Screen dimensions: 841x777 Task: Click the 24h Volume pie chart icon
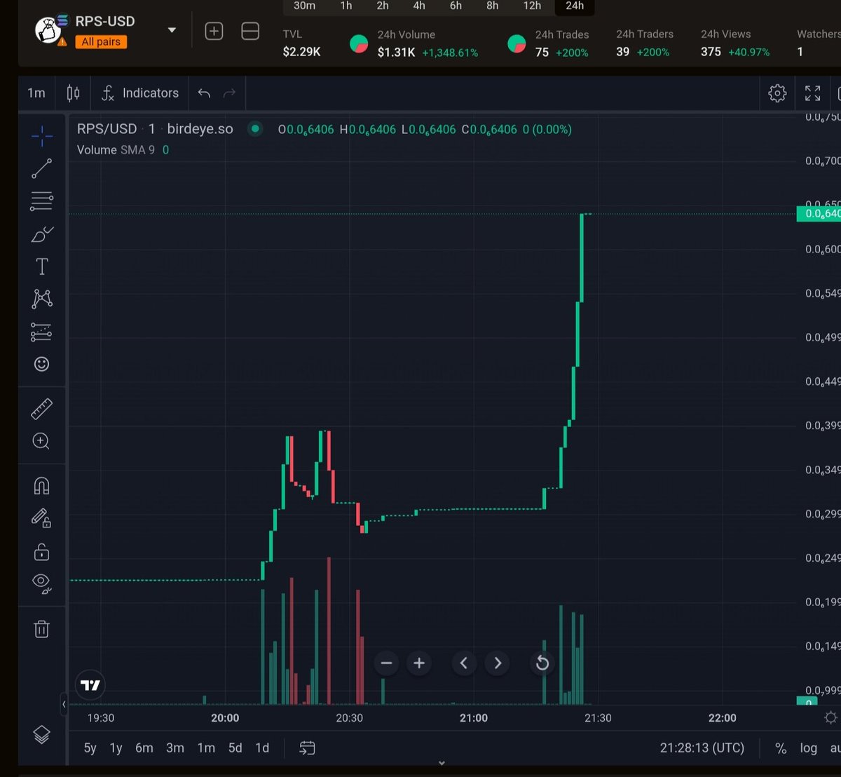(x=359, y=43)
